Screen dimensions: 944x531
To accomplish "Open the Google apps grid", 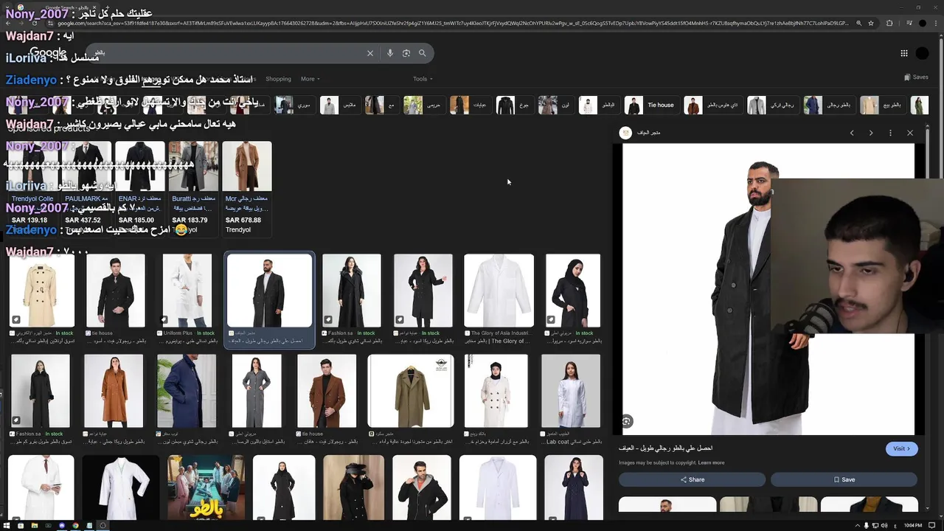I will [903, 53].
